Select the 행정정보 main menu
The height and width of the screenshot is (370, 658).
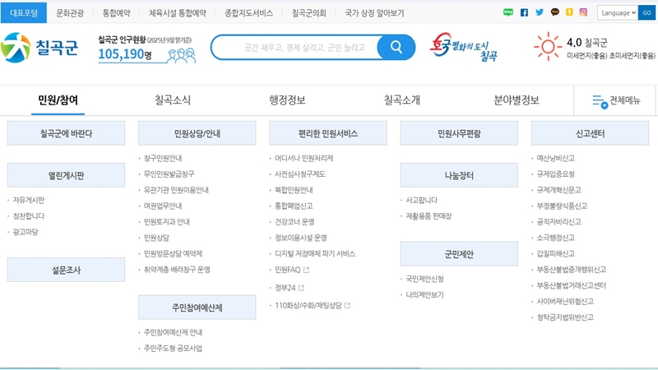(287, 100)
